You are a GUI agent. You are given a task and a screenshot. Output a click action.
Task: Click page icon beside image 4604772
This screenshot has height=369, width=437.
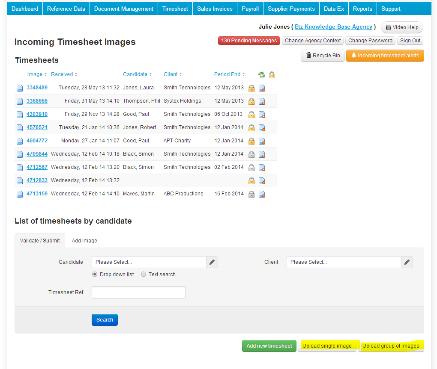coord(20,141)
